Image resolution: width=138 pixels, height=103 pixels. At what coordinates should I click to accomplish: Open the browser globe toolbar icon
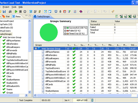pos(31,11)
